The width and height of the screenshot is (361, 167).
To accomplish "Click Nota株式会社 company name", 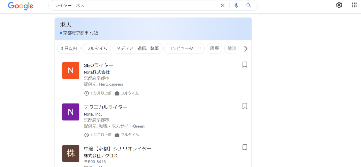I will (x=97, y=72).
